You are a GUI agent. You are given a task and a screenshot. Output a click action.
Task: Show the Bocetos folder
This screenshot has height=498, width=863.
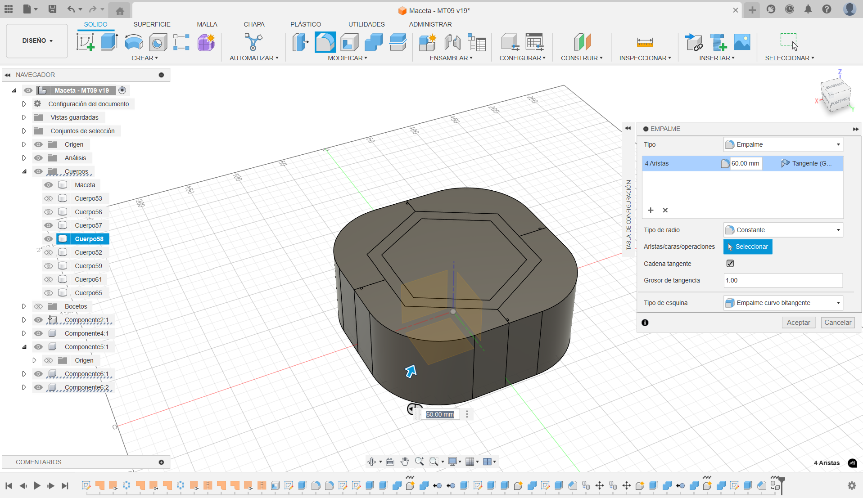(38, 306)
